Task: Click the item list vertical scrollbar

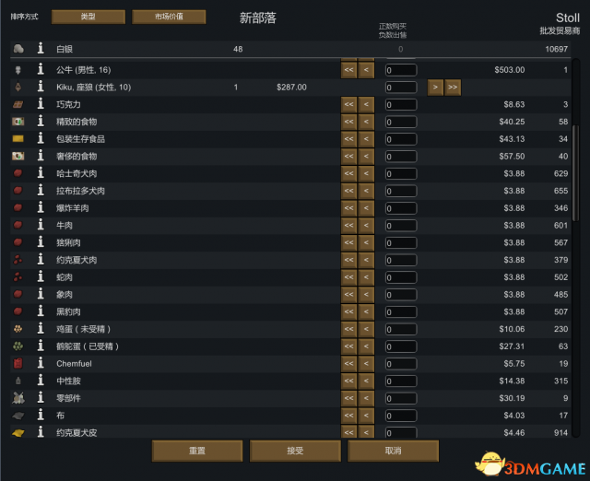Action: point(575,173)
